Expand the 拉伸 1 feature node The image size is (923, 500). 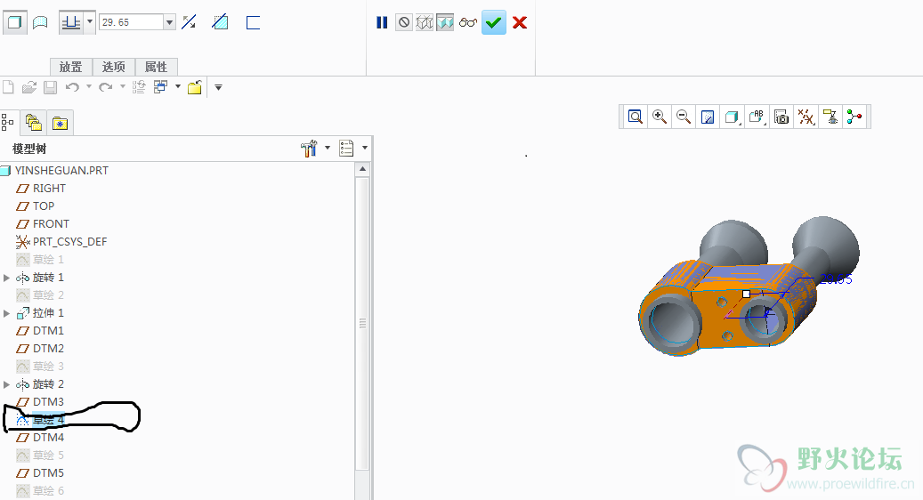click(6, 313)
